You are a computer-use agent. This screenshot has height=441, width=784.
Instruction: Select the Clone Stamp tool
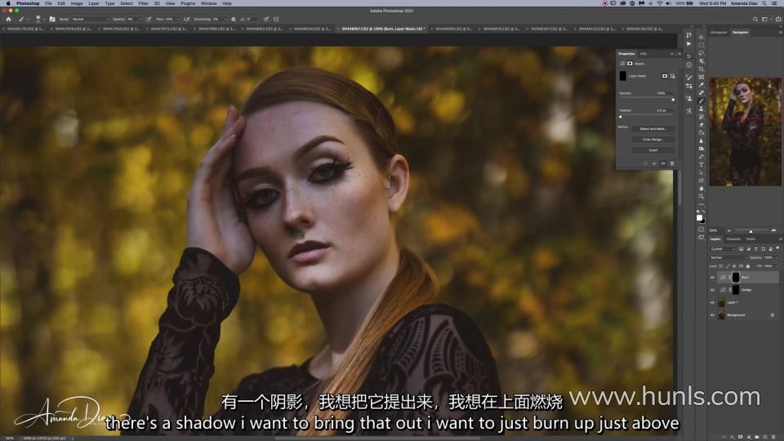[x=702, y=109]
